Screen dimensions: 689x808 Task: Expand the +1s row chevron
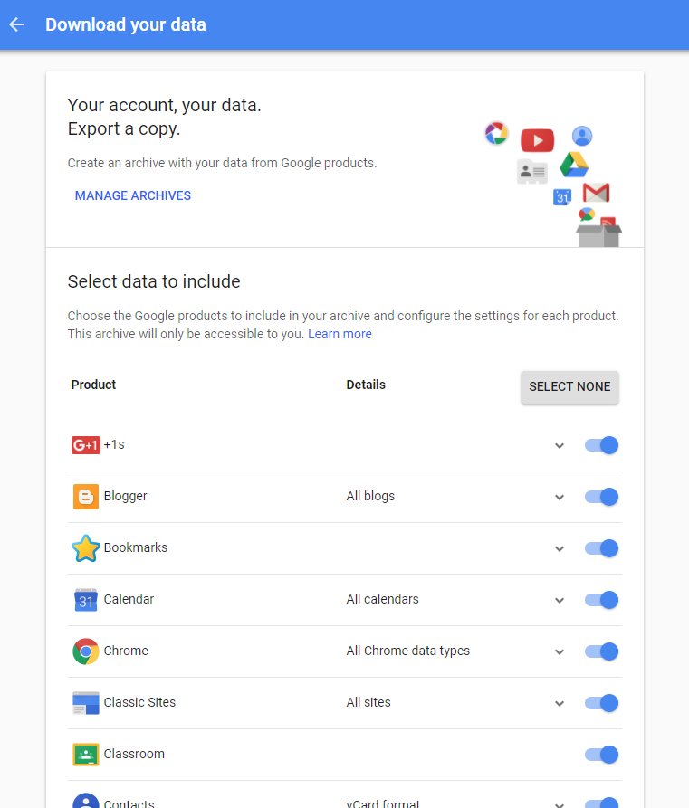tap(560, 446)
